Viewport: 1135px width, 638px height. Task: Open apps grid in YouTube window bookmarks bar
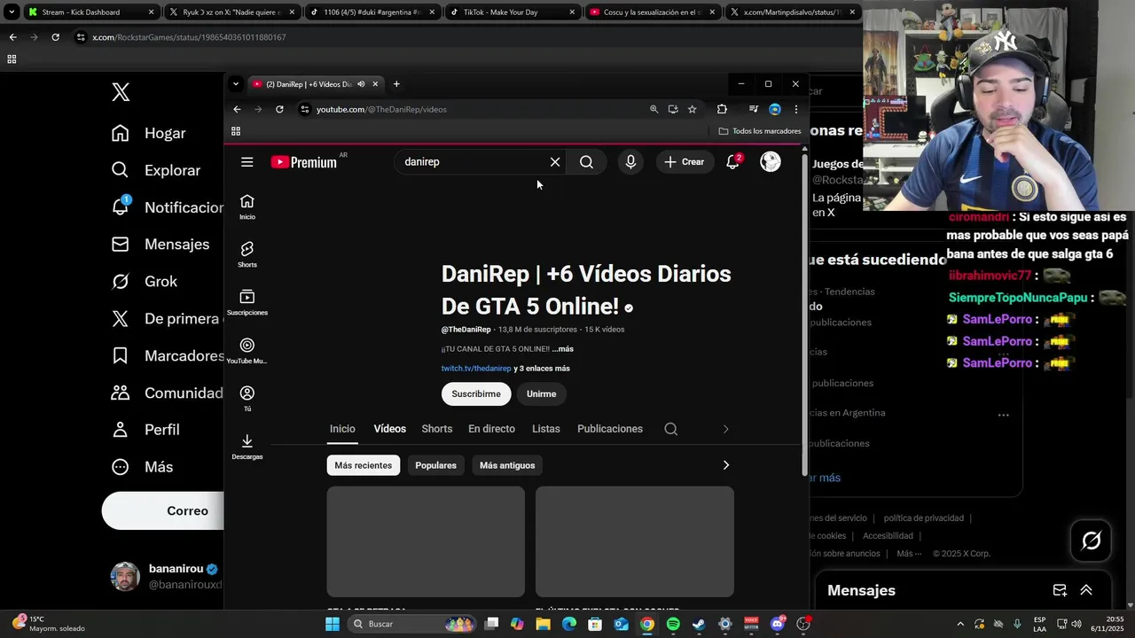tap(236, 131)
